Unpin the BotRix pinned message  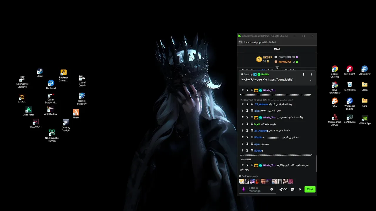[x=303, y=74]
